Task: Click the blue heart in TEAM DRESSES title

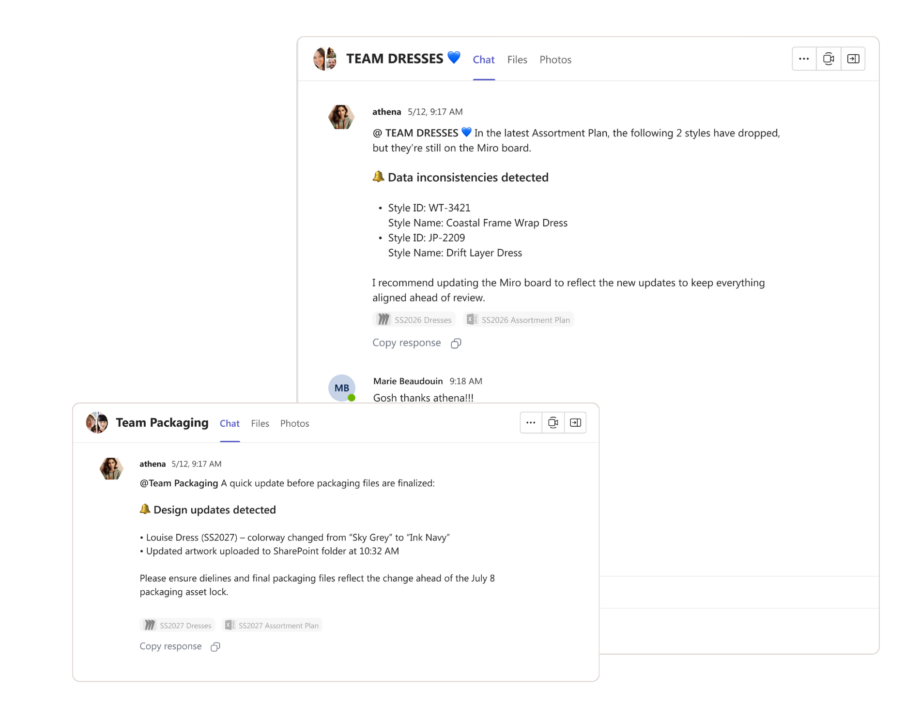Action: [454, 58]
